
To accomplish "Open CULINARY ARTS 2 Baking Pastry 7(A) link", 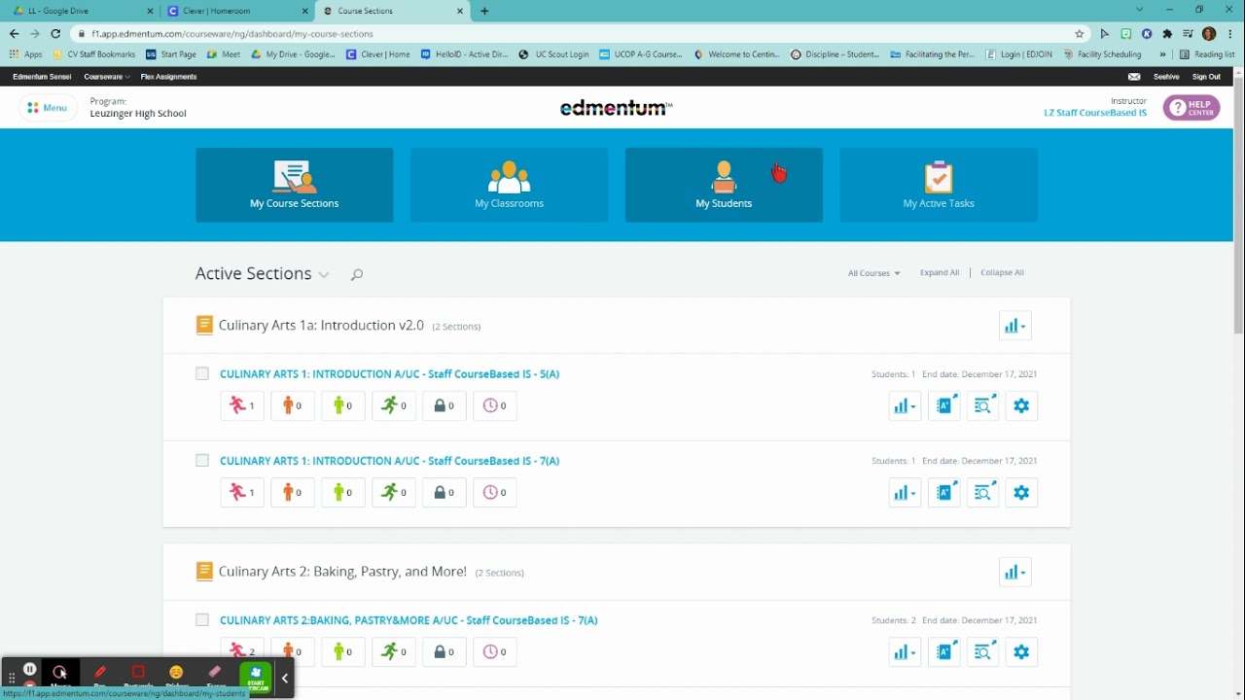I will (x=409, y=619).
